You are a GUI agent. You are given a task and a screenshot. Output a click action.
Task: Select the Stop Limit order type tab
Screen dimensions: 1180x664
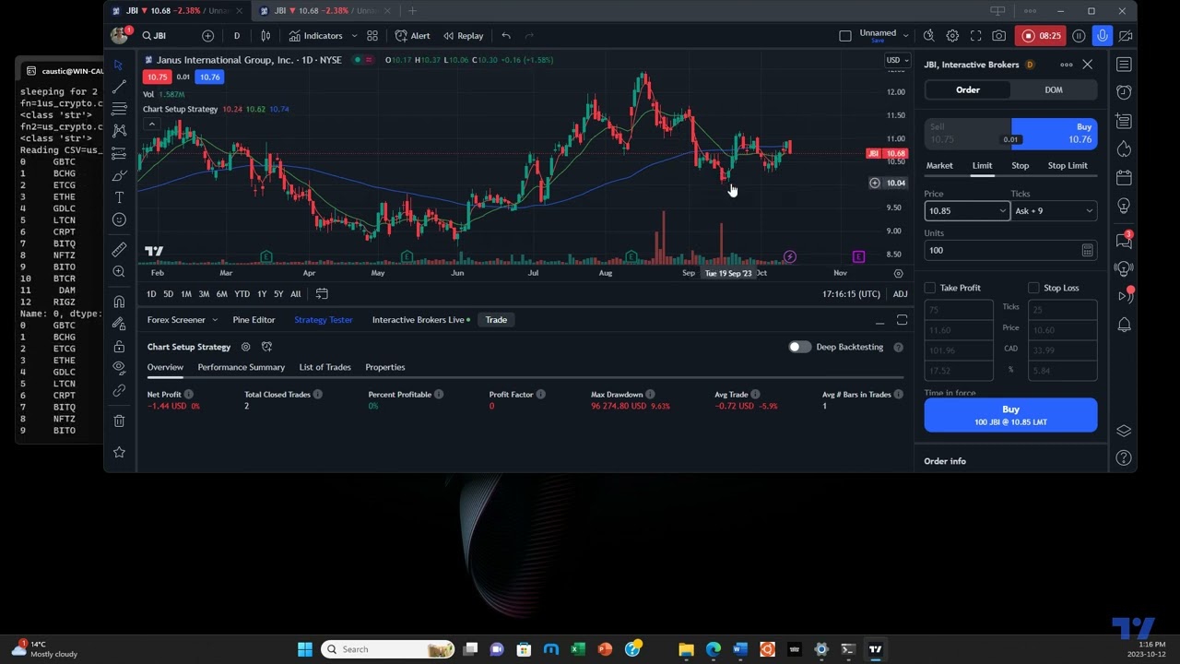click(1068, 166)
